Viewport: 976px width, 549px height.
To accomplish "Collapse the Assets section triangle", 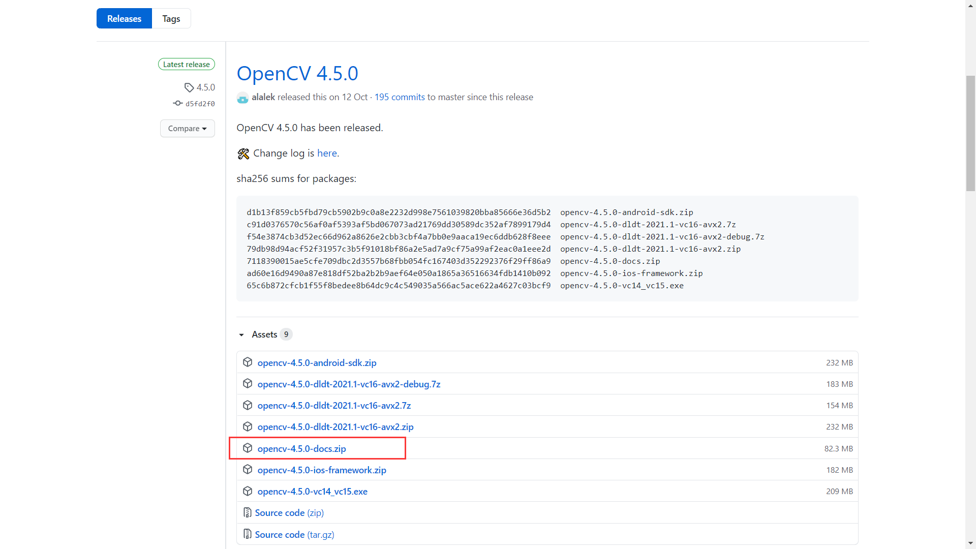I will click(x=241, y=334).
